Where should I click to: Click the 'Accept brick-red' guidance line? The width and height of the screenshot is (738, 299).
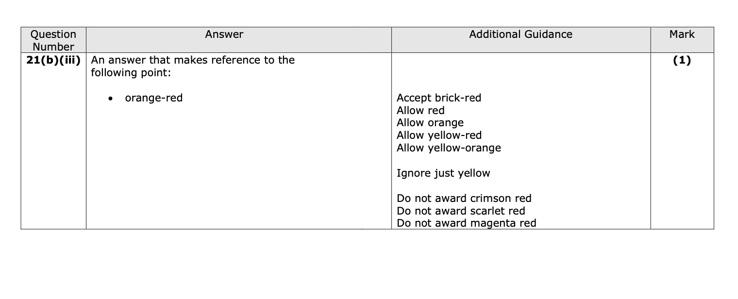coord(438,98)
